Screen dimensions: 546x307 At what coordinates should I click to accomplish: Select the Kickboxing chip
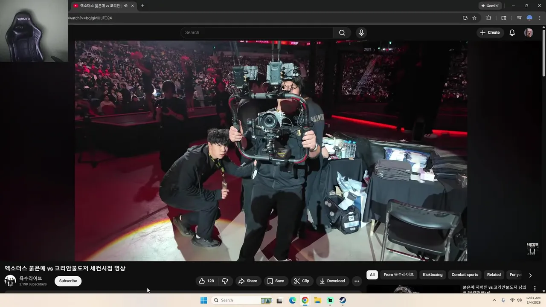coord(433,275)
